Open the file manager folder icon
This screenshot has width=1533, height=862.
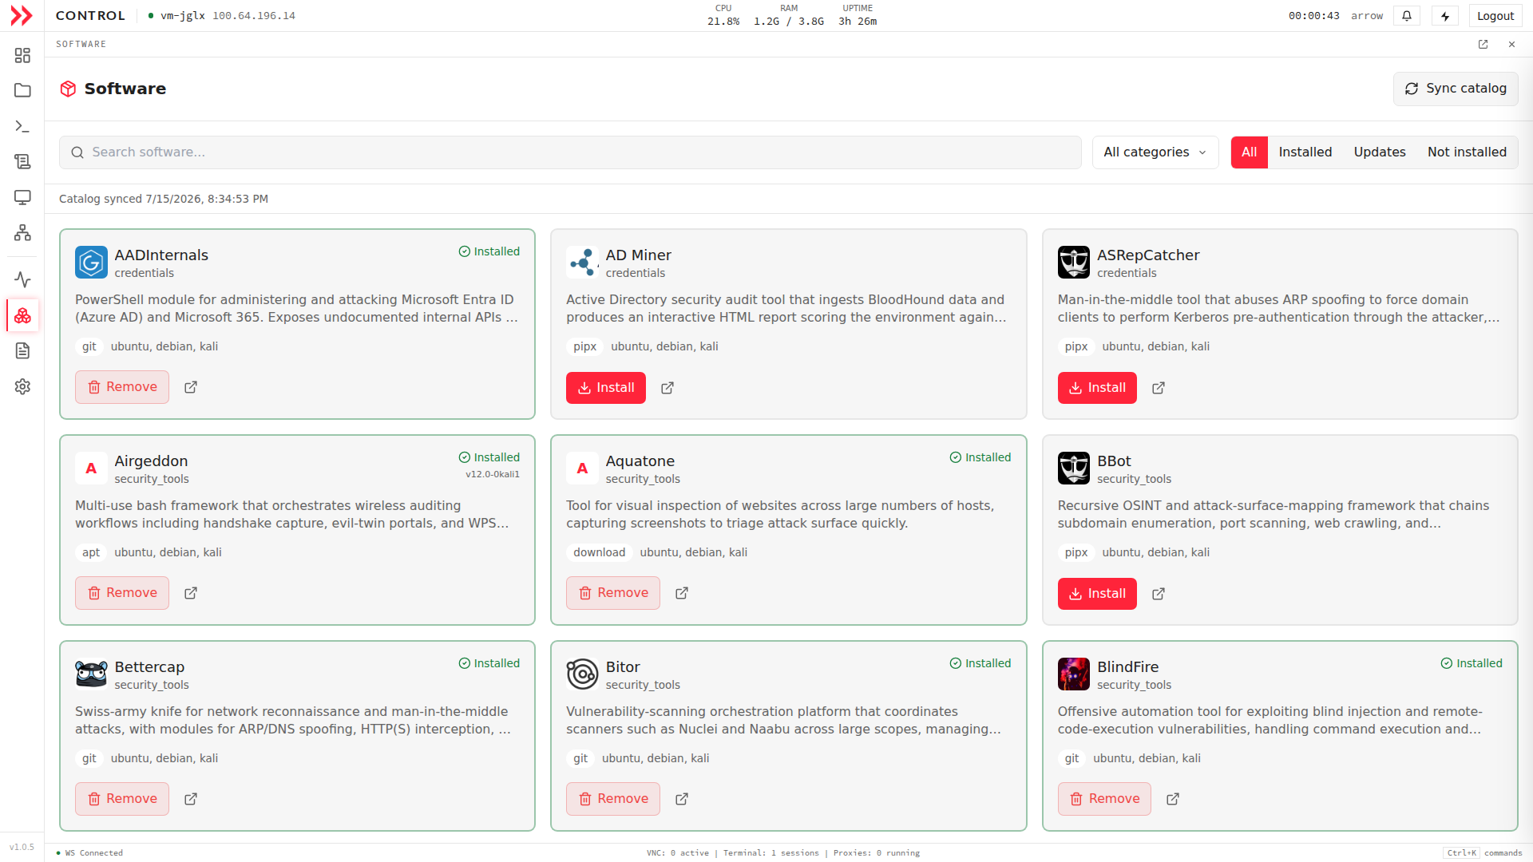pos(22,90)
